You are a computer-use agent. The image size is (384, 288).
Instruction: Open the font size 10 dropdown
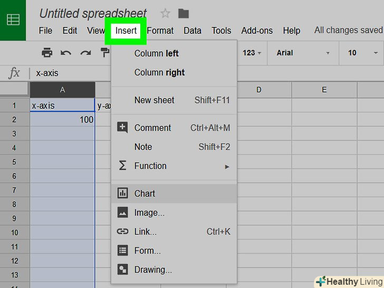363,53
